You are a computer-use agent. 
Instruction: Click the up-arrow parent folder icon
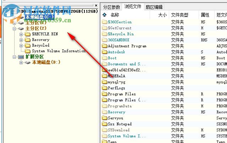105,15
